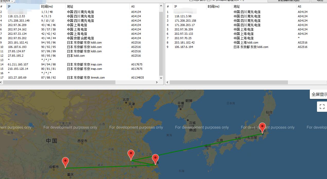
Task: Click left arrow on left table's horizontal scrollbar
Action: coord(2,82)
